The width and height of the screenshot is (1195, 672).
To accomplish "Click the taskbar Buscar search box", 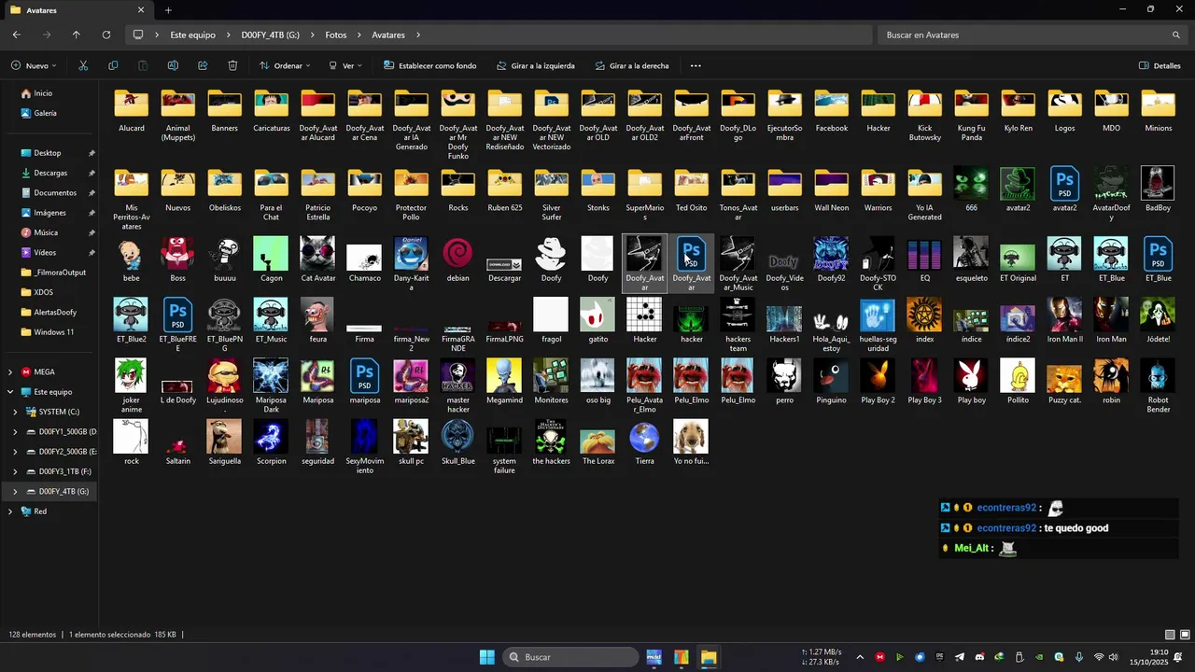I will pyautogui.click(x=571, y=657).
